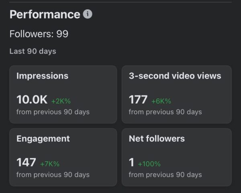Image resolution: width=241 pixels, height=193 pixels.
Task: Click the 177 video views value
Action: click(x=138, y=100)
